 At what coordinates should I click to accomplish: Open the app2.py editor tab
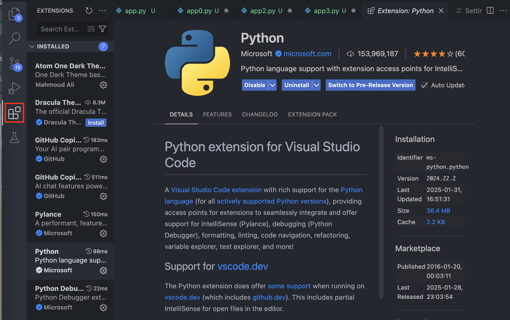point(262,11)
